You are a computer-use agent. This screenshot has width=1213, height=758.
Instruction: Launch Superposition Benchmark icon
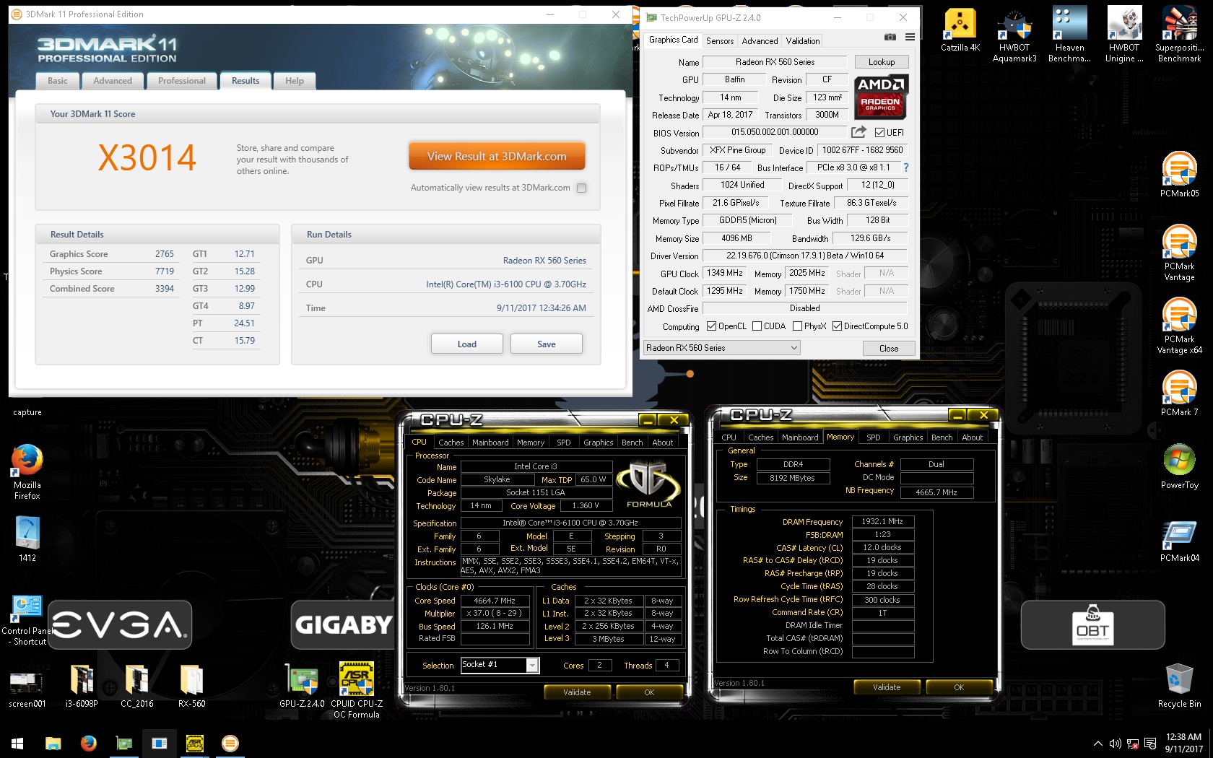(x=1179, y=35)
